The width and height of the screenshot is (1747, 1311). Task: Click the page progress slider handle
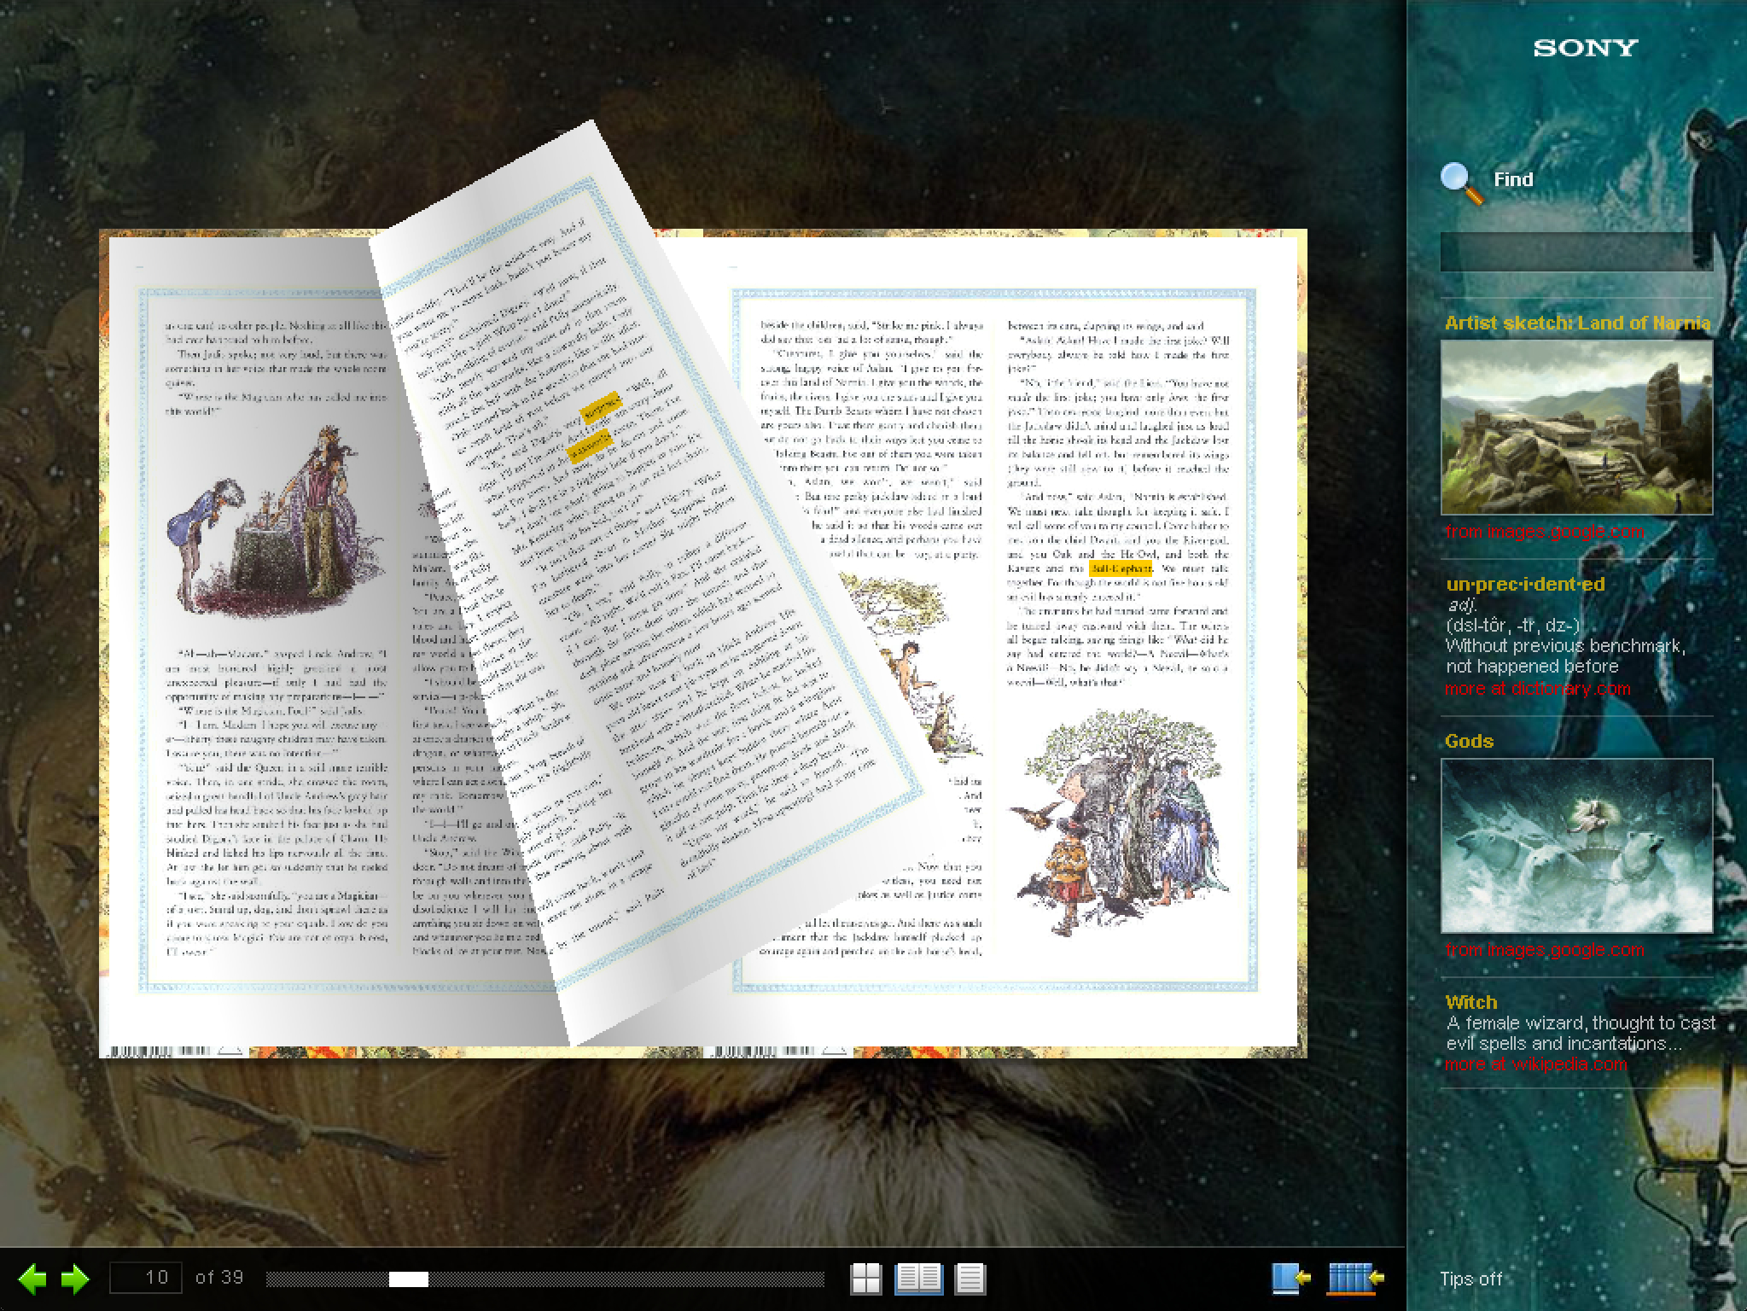coord(408,1279)
